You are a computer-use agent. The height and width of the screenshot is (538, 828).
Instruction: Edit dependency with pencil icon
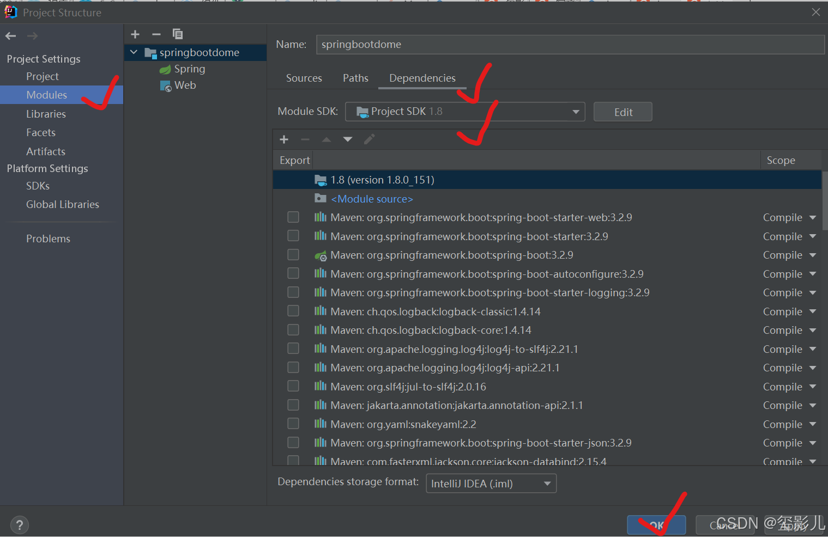(x=370, y=139)
